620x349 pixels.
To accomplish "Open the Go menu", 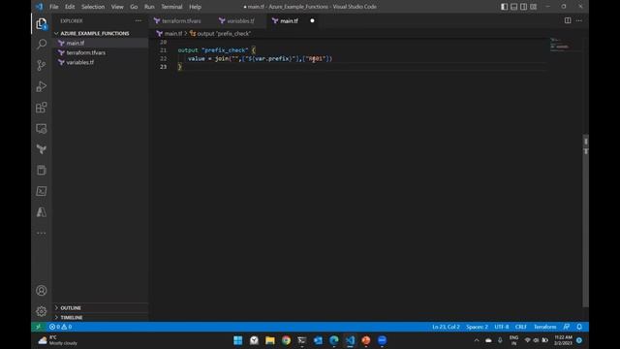I will (134, 7).
